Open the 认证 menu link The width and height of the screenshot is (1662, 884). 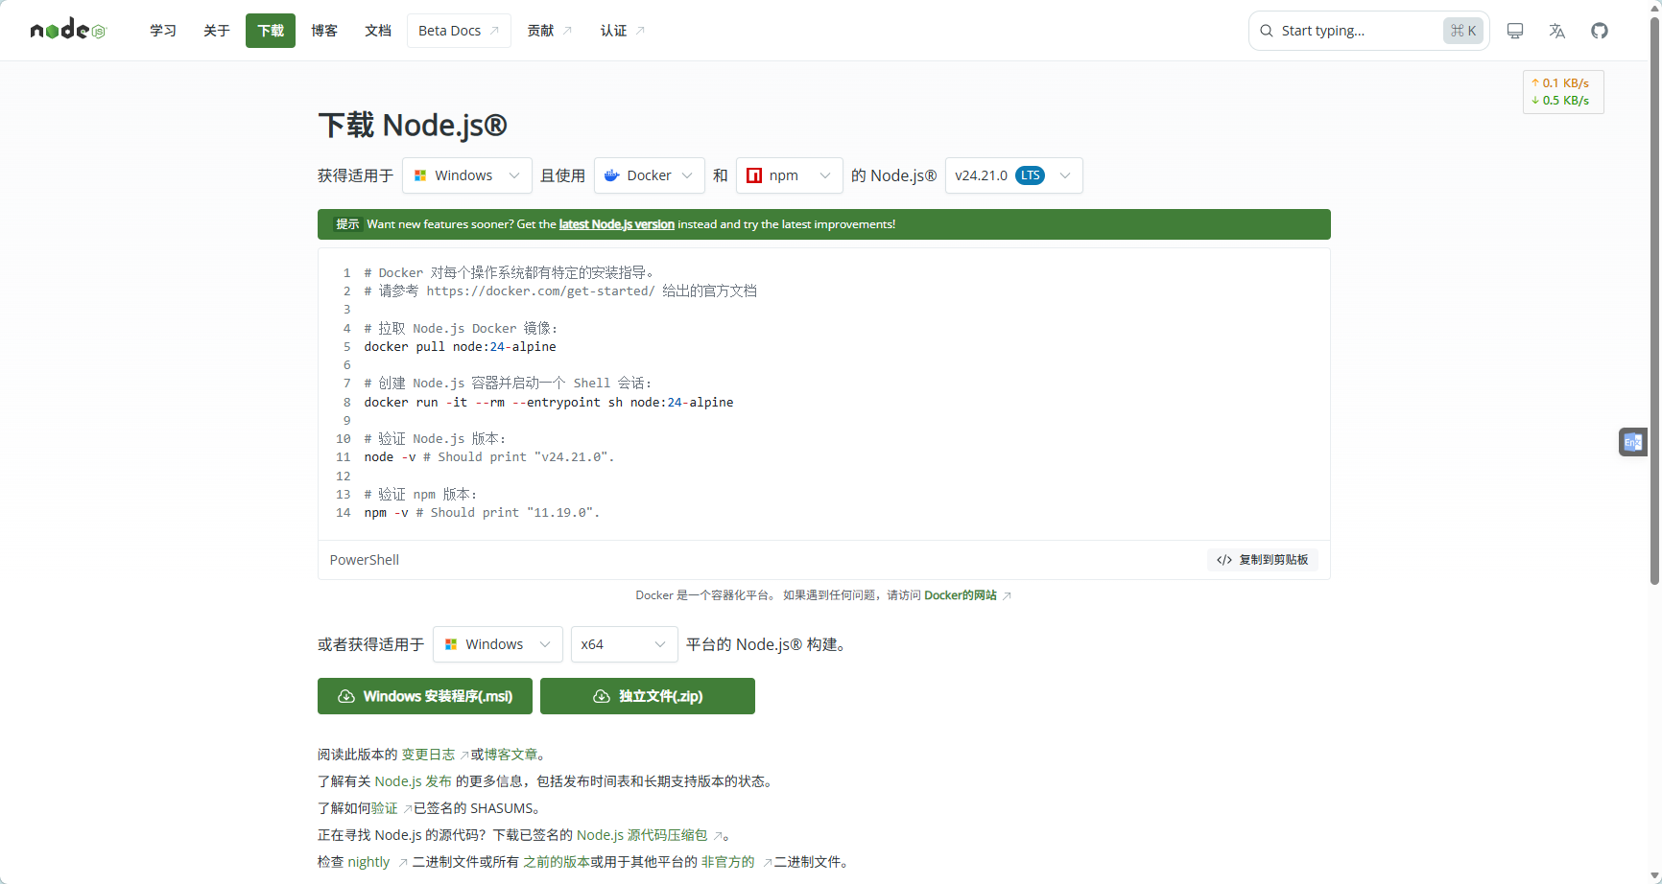click(622, 31)
